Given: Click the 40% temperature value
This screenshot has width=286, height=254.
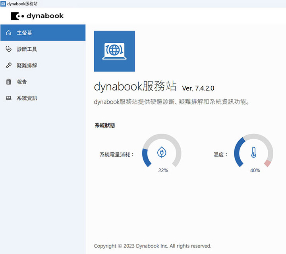Looking at the screenshot, I should tap(255, 171).
